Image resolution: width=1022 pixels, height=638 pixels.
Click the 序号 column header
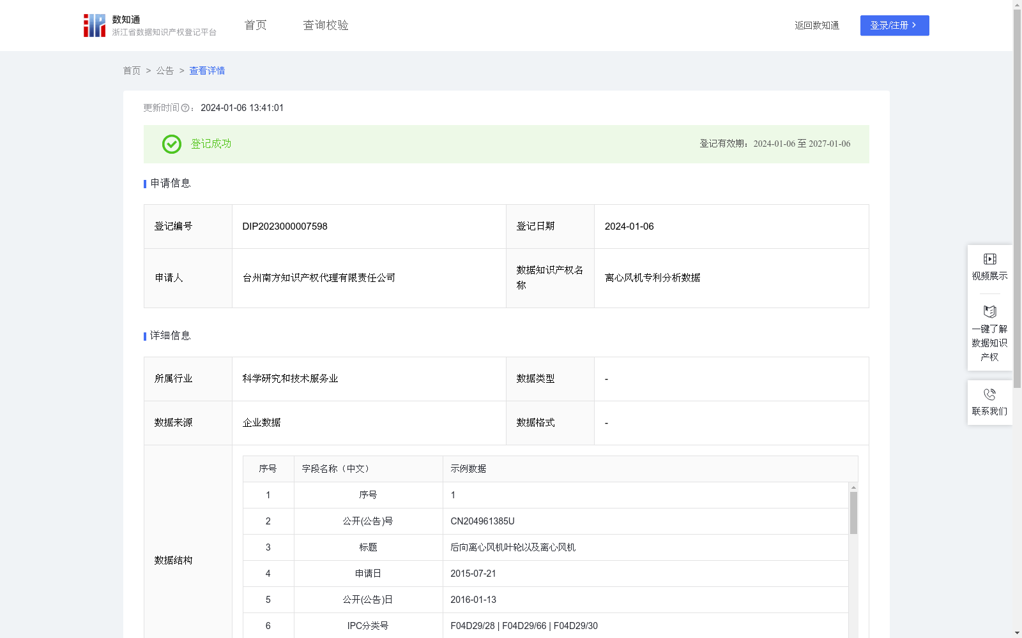tap(268, 469)
